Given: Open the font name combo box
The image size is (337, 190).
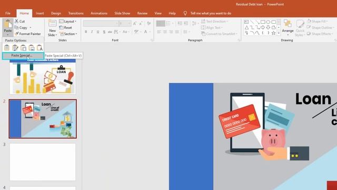Looking at the screenshot, I should click(x=101, y=23).
